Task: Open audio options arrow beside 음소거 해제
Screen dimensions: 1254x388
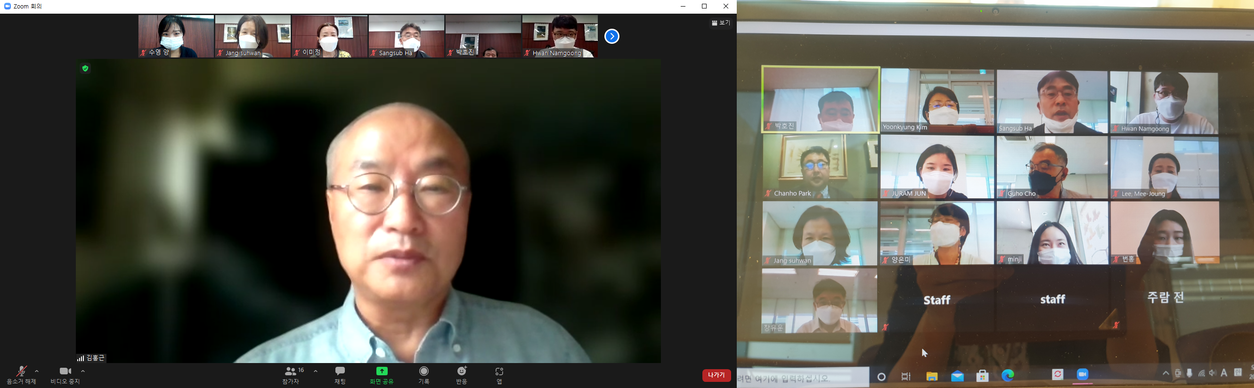Action: pyautogui.click(x=37, y=371)
